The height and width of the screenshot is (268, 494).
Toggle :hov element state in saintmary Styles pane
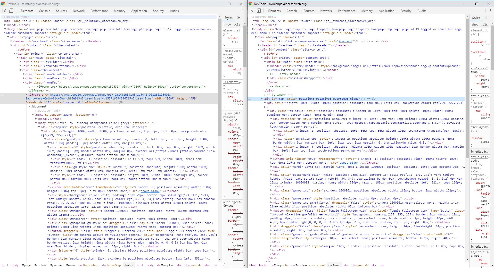(227, 25)
